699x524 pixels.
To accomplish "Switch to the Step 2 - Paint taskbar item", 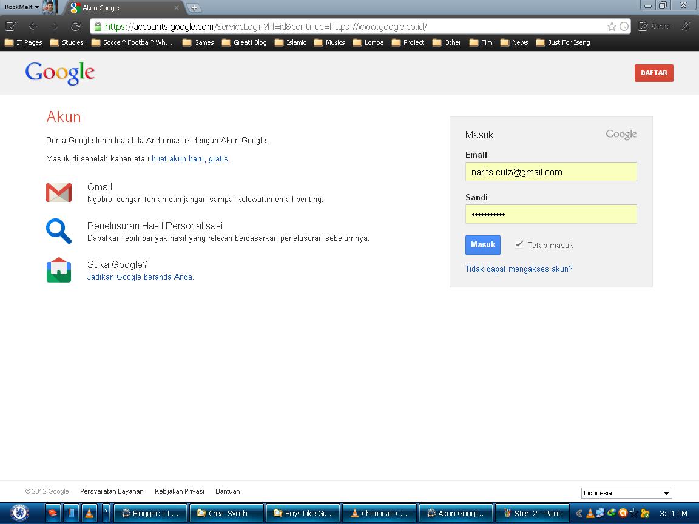I will [532, 513].
